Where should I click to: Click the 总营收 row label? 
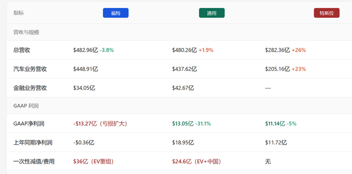tap(22, 50)
